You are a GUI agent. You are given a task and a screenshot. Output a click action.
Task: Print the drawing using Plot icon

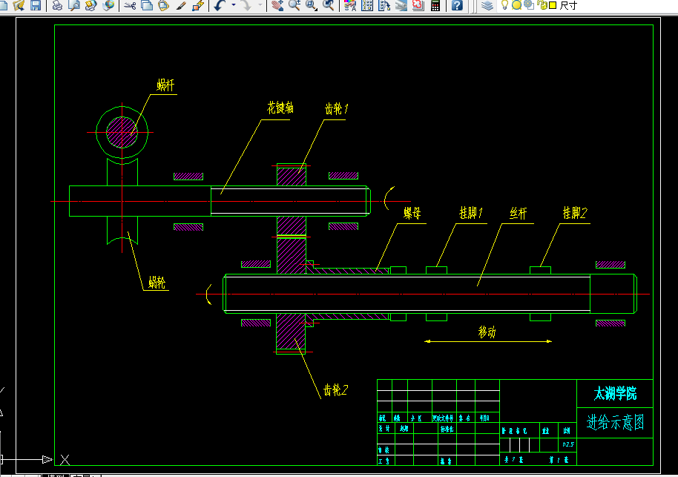pyautogui.click(x=57, y=5)
